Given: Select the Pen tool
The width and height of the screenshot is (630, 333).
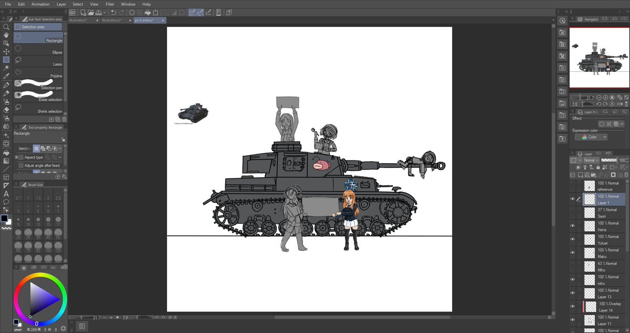Looking at the screenshot, I should pos(6,85).
